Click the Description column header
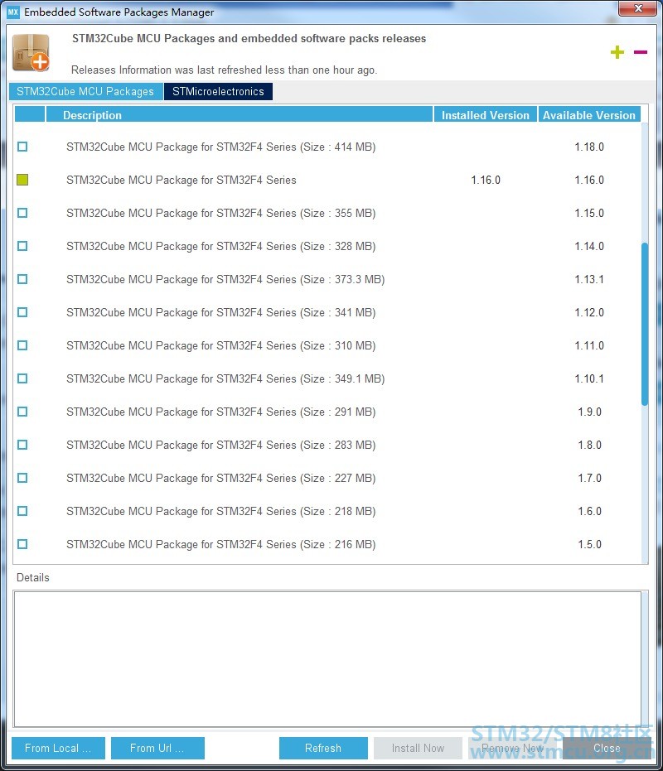Viewport: 663px width, 771px height. [x=240, y=115]
